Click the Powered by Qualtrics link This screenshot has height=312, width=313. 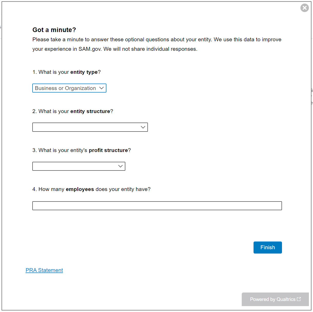coord(272,299)
